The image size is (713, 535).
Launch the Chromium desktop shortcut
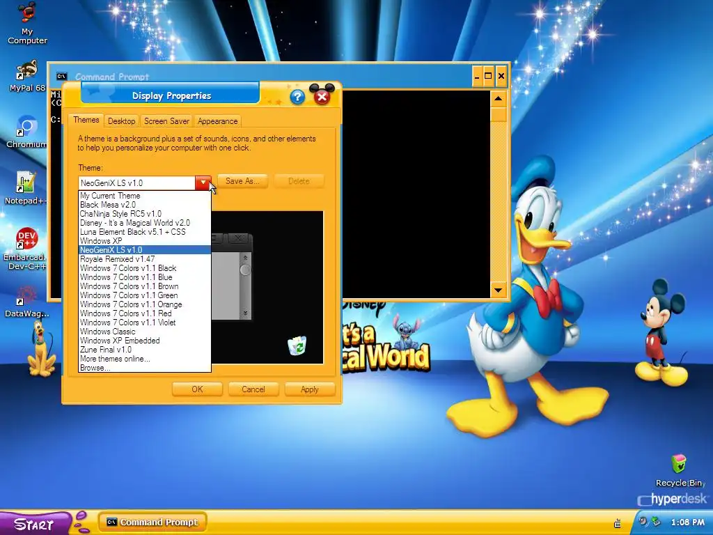tap(26, 132)
